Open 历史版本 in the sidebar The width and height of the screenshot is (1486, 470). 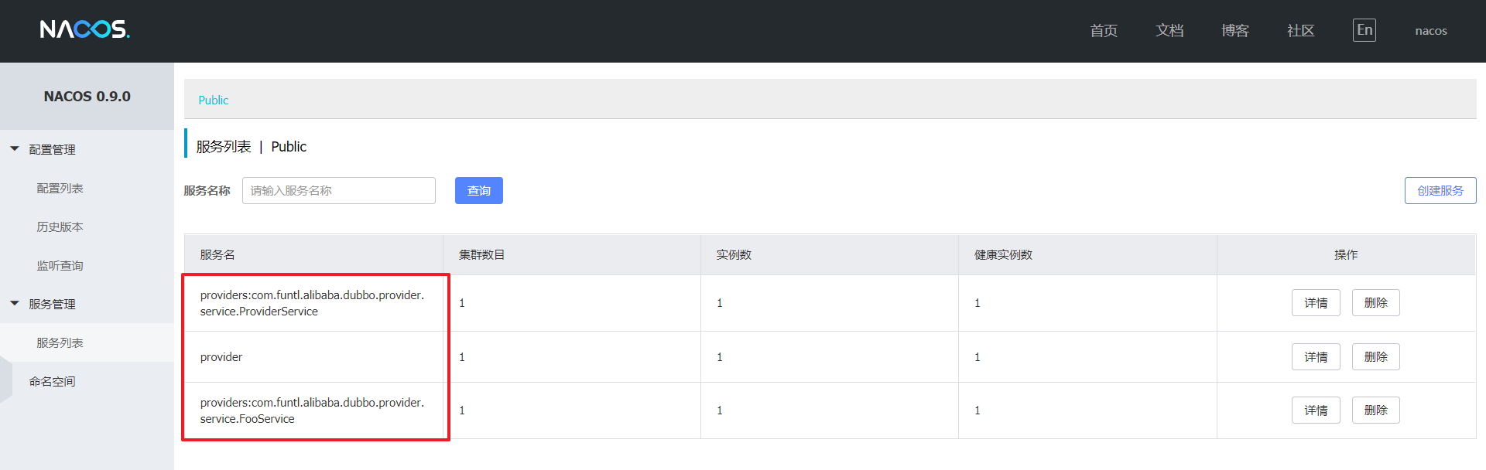[x=60, y=226]
